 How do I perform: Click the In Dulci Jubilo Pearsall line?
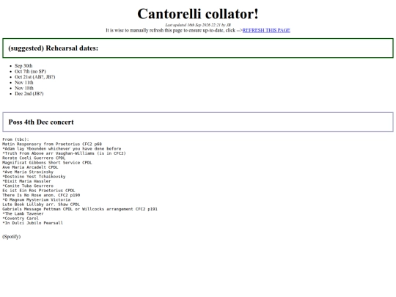coord(32,223)
